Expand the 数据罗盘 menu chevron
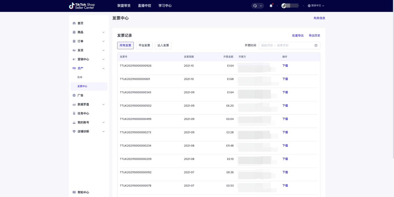The width and height of the screenshot is (394, 197). pos(103,104)
